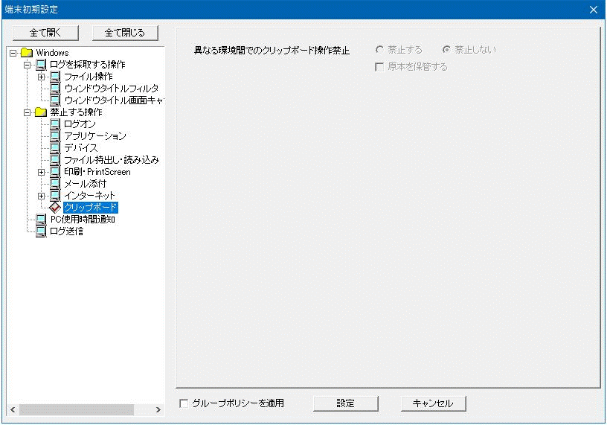The image size is (607, 425).
Task: Click the red checkmark icon beside クリップボード
Action: (55, 208)
